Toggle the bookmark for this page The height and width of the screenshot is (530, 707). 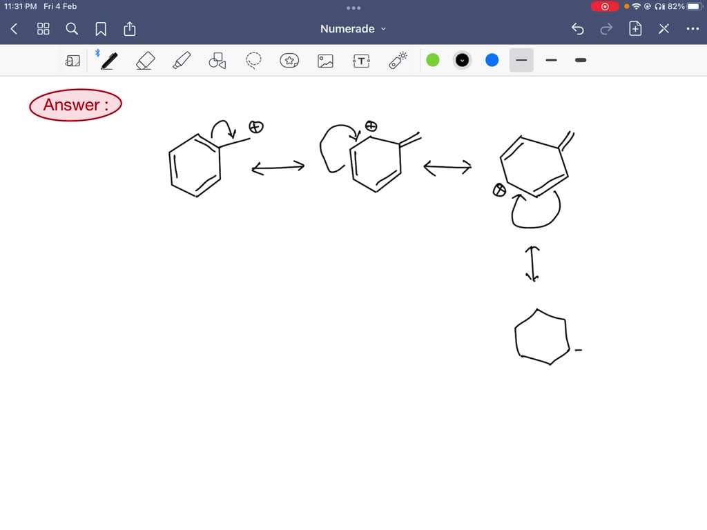coord(101,29)
